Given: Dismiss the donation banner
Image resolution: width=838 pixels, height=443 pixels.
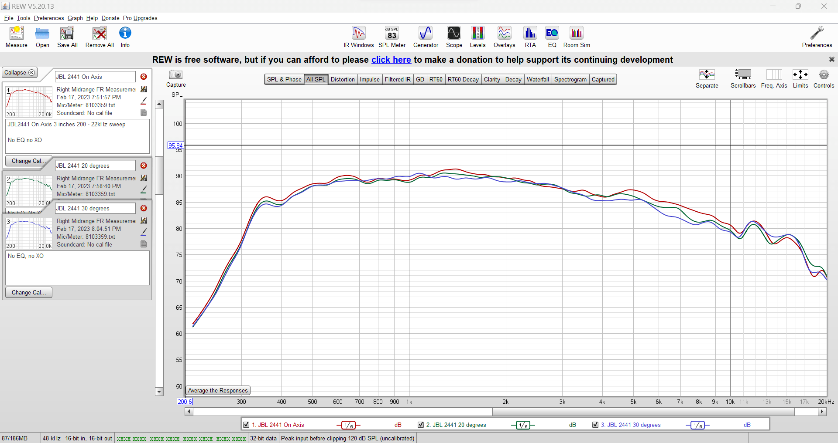Looking at the screenshot, I should [x=831, y=59].
